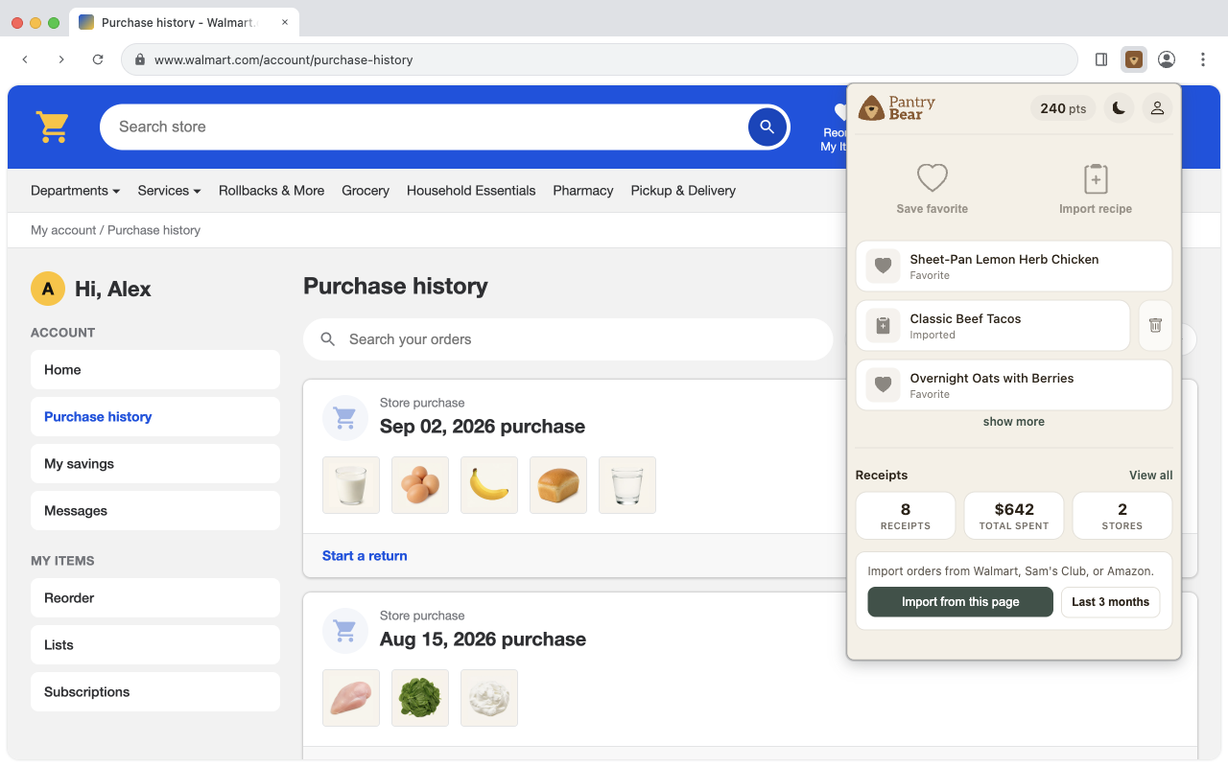This screenshot has width=1228, height=767.
Task: Open the Overnight Oats with Berries recipe
Action: [x=1014, y=384]
